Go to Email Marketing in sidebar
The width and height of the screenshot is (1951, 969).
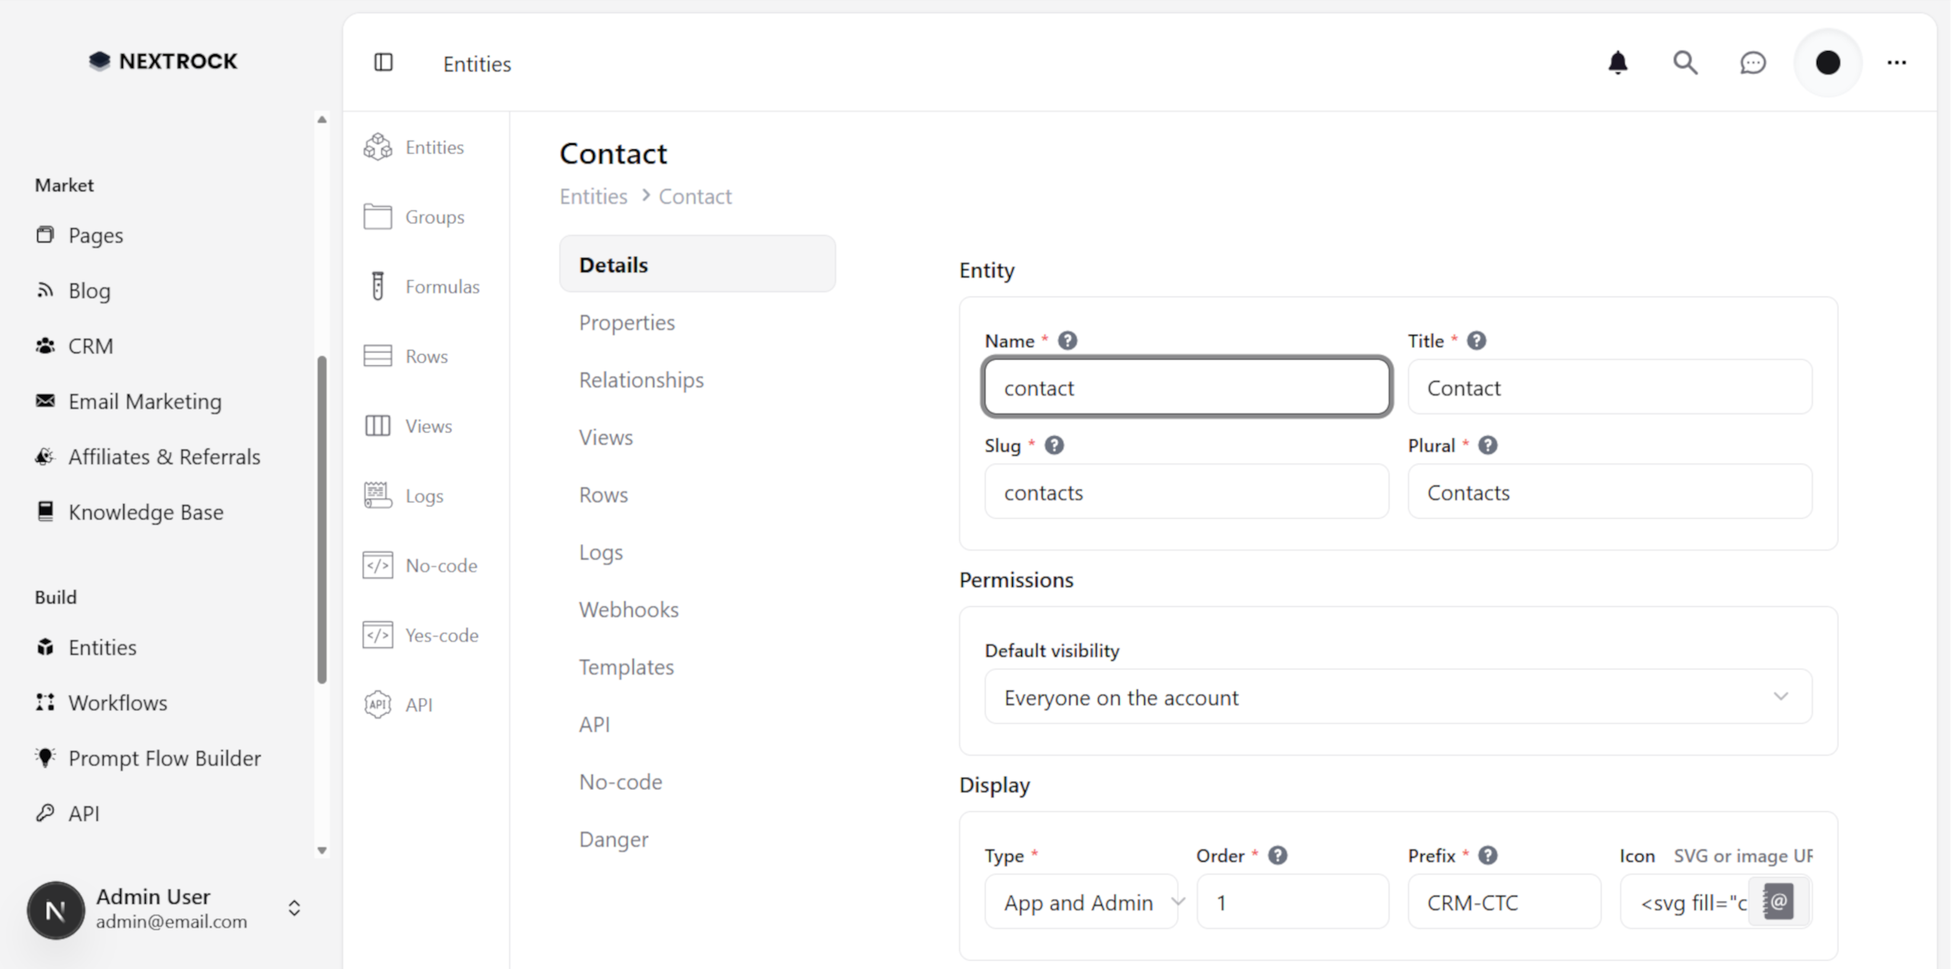pos(145,402)
